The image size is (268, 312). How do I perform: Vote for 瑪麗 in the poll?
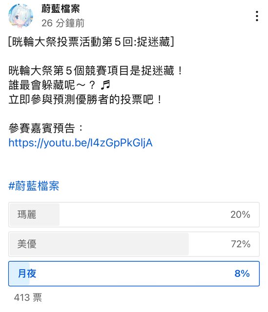click(x=134, y=214)
